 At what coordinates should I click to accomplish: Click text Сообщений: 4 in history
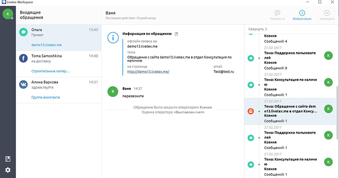click(276, 41)
